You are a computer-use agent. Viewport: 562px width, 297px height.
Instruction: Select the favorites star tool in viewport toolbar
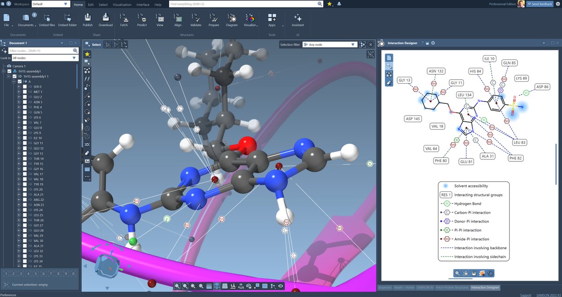(87, 54)
